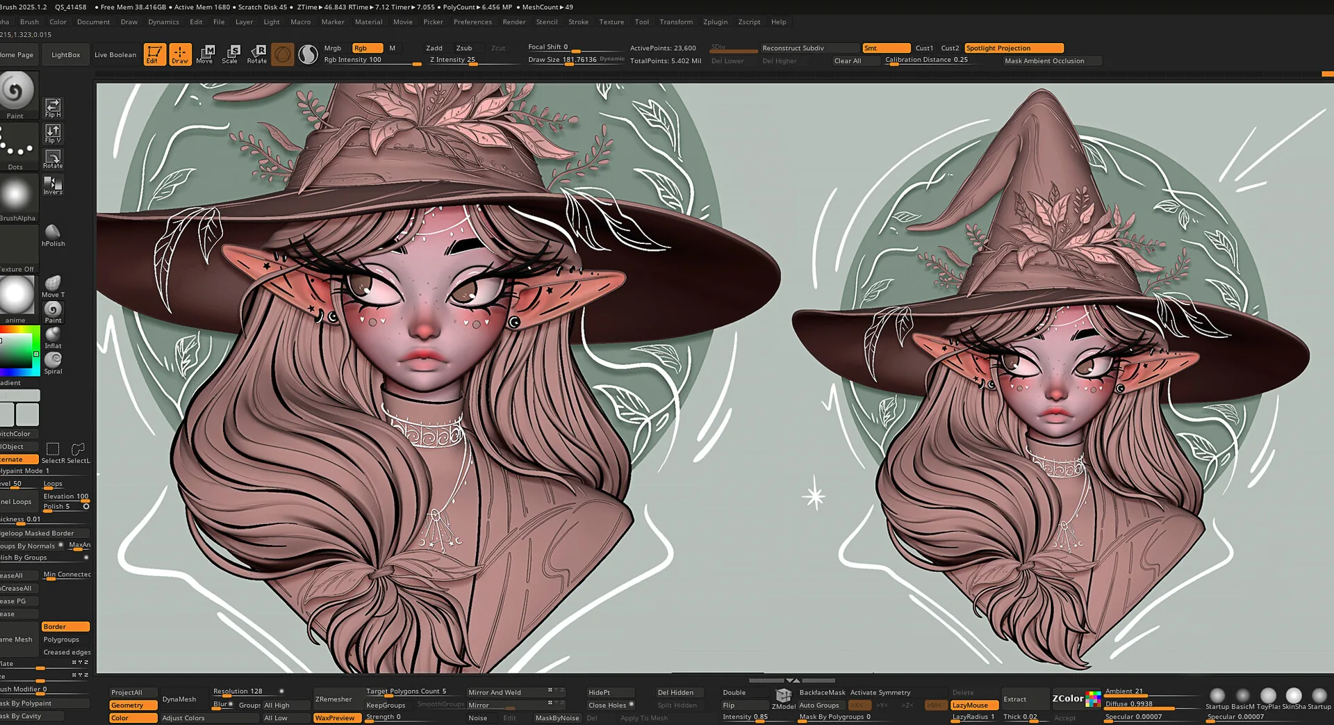This screenshot has height=725, width=1334.
Task: Click the Rotate alpha icon
Action: (53, 159)
